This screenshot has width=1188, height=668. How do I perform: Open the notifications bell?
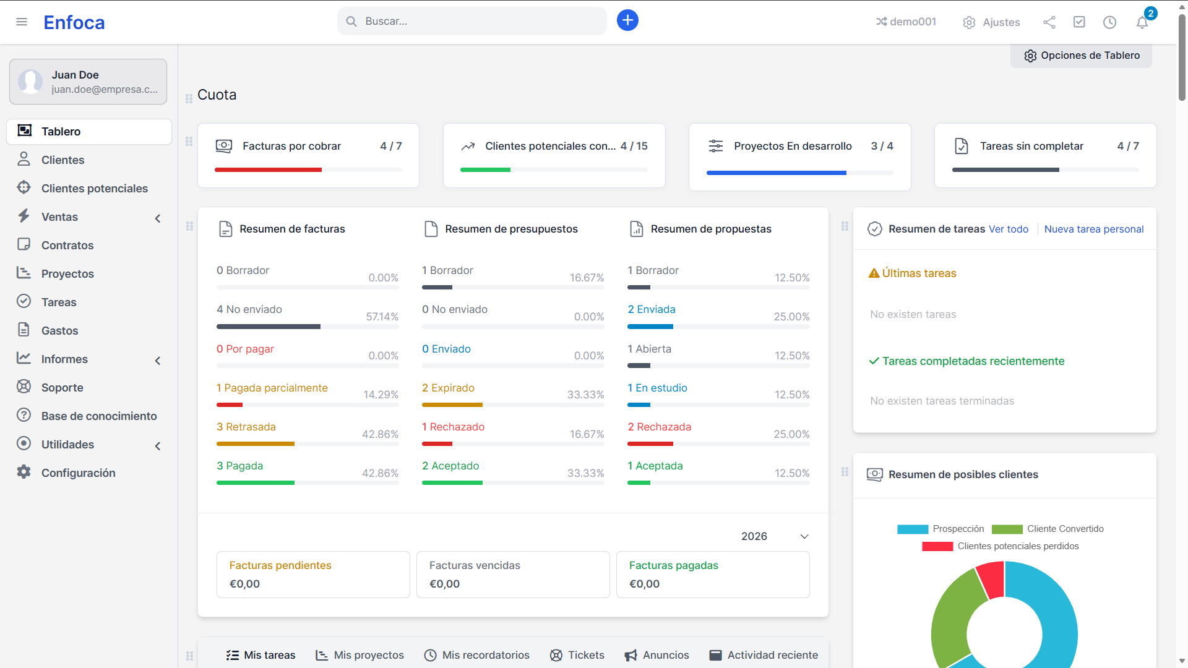pyautogui.click(x=1142, y=22)
